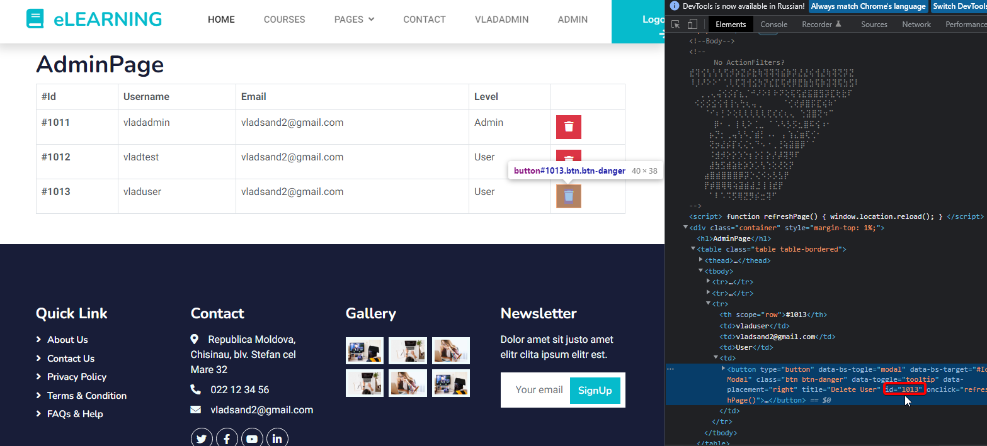987x446 pixels.
Task: Open middle gallery thumbnail in bottom row
Action: point(408,383)
